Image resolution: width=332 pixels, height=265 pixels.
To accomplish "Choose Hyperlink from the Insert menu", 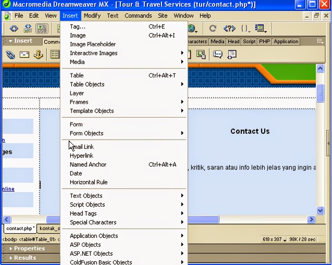I will [x=124, y=156].
